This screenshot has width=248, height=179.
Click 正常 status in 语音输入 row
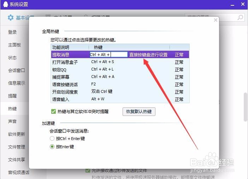(x=179, y=99)
